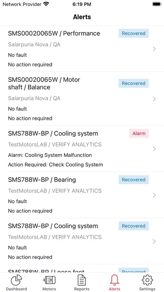
Task: Tap the Wi-Fi status icon
Action: pyautogui.click(x=46, y=4)
